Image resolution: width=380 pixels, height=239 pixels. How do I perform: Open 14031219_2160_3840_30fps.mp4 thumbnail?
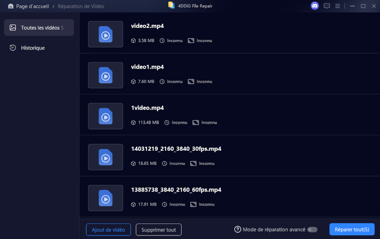point(105,157)
